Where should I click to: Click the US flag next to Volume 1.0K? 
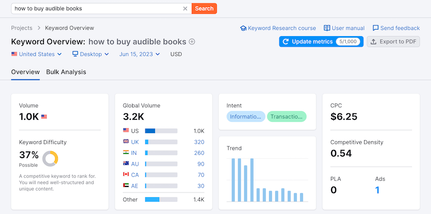coord(44,117)
